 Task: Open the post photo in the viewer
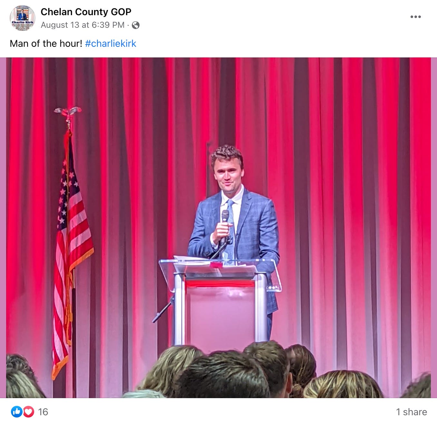point(218,228)
